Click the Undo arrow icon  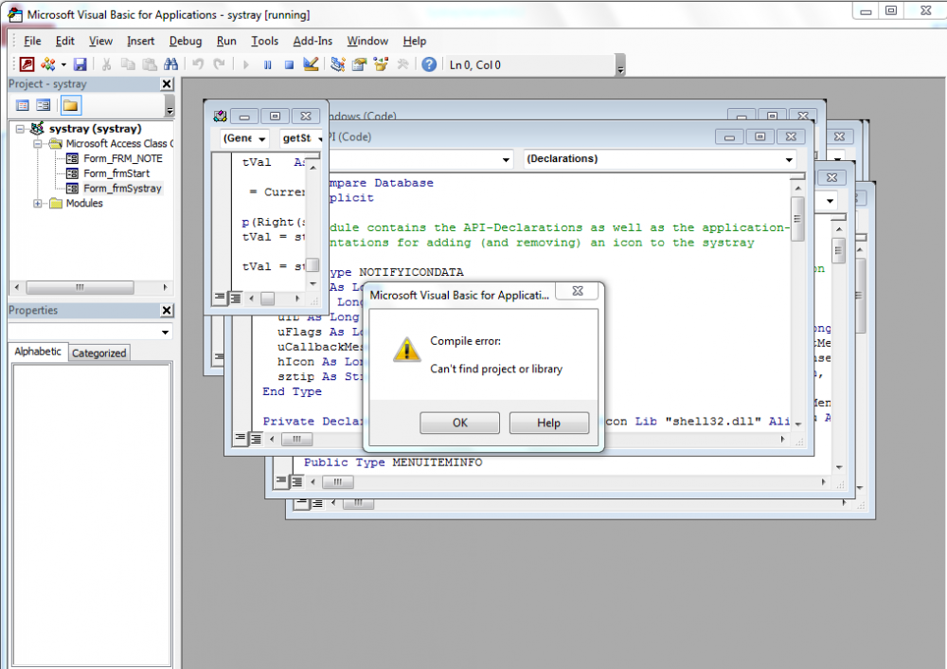pyautogui.click(x=198, y=64)
